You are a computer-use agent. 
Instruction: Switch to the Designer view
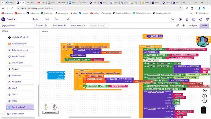coord(193,25)
